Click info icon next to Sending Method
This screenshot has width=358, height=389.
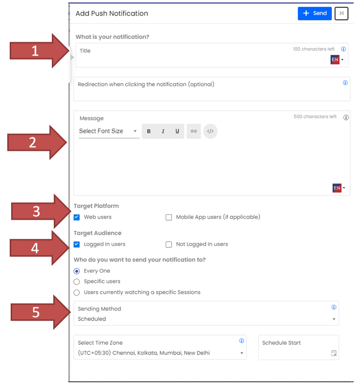click(x=334, y=308)
